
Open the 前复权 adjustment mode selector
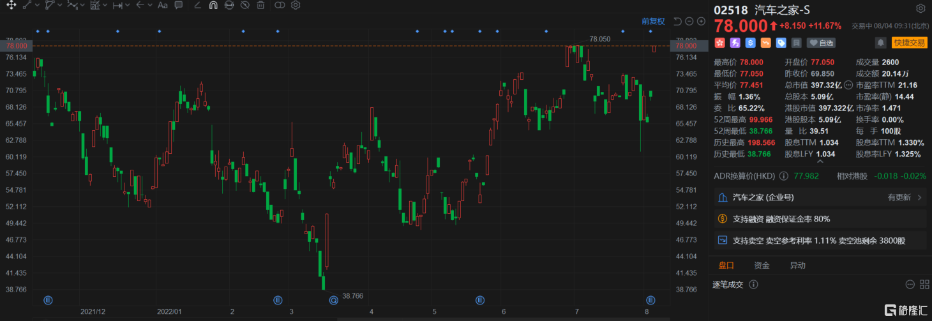(x=653, y=21)
